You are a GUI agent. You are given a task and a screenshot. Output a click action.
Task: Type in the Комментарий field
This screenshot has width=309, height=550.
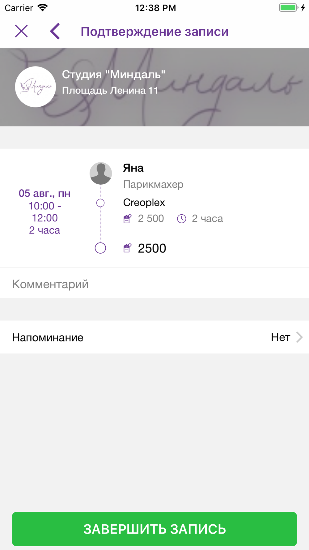tap(154, 284)
